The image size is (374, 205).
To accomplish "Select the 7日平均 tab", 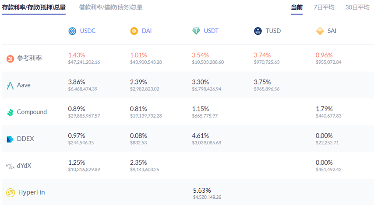I will click(324, 7).
